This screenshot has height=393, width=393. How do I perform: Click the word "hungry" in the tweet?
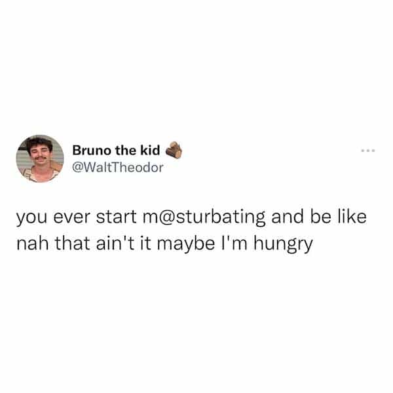point(283,244)
